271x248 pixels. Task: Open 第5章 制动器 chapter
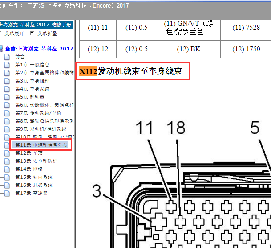30,97
